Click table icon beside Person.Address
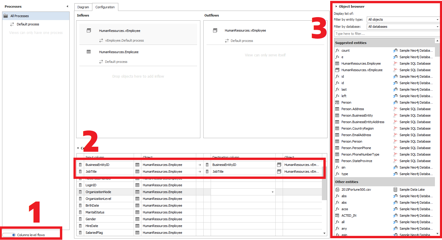 337,109
